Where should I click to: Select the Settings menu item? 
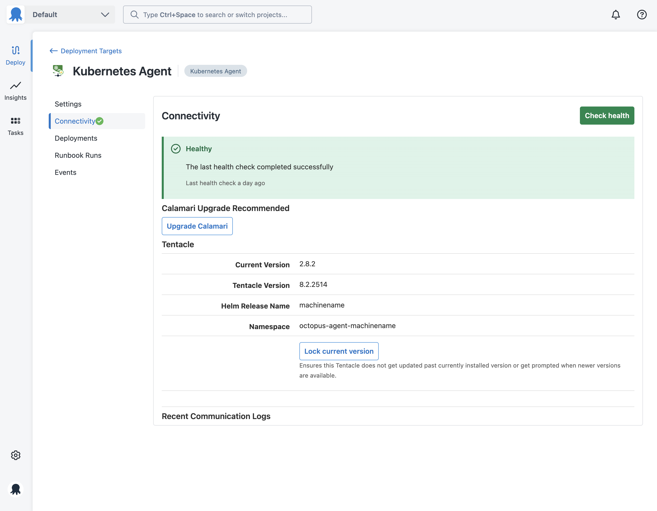coord(68,104)
